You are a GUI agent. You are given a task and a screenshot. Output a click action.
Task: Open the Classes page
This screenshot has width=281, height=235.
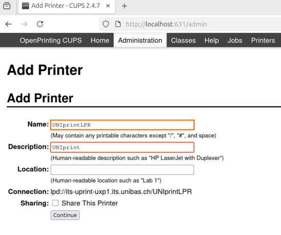pyautogui.click(x=183, y=40)
